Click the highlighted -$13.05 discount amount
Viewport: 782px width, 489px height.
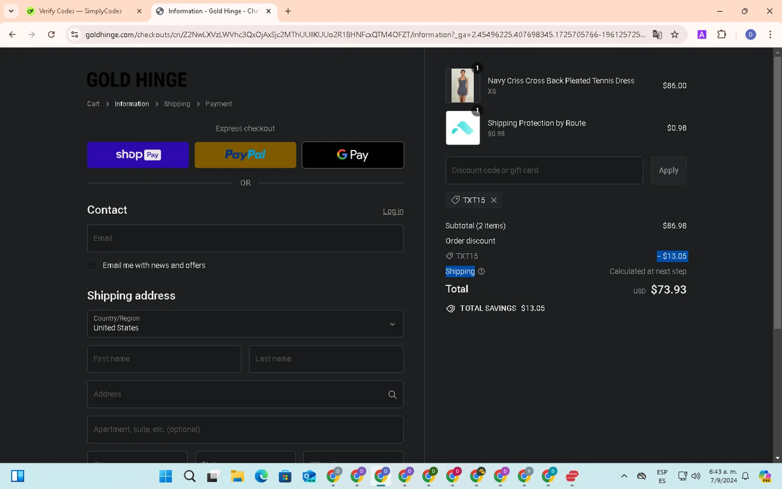point(672,256)
